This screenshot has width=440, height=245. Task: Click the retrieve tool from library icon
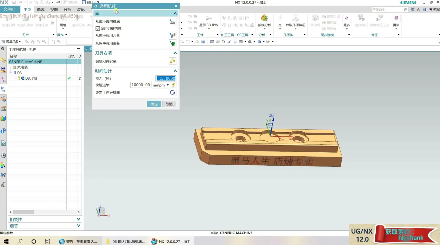click(x=172, y=35)
